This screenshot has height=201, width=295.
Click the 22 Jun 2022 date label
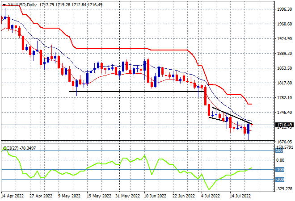point(184,196)
